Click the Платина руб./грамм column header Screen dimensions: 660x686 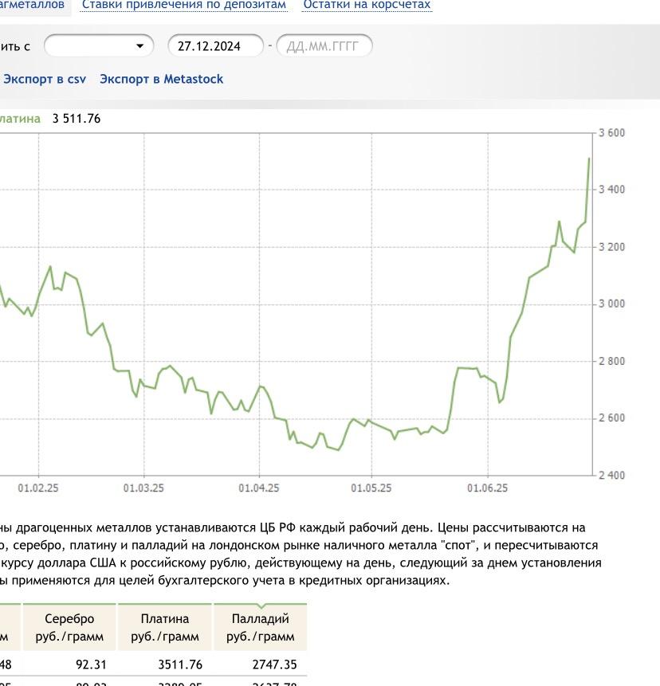(164, 627)
